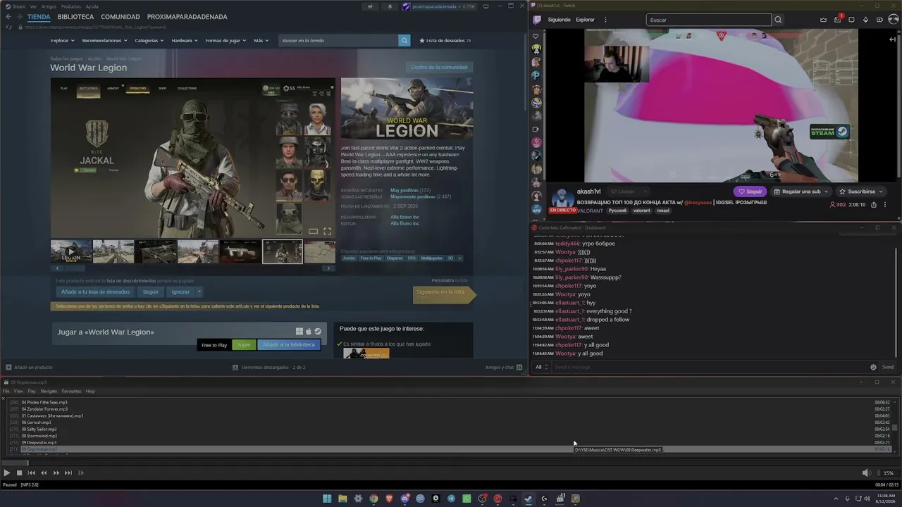This screenshot has height=507, width=902.
Task: Expand the Más dropdown in store nav
Action: tap(261, 41)
